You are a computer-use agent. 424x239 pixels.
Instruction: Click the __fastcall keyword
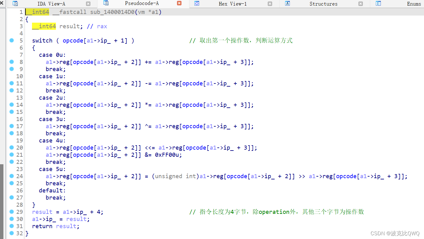pos(70,12)
